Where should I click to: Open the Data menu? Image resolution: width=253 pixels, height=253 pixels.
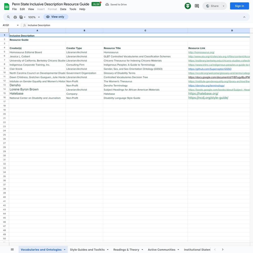tap(63, 9)
